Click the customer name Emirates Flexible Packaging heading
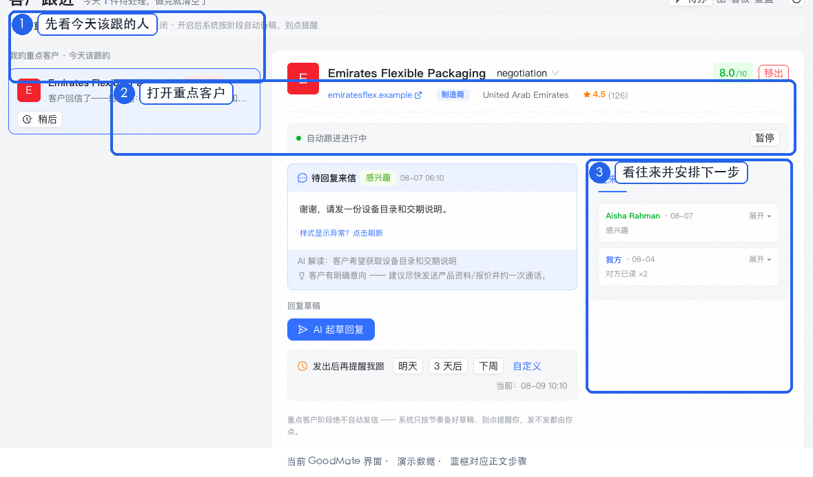The width and height of the screenshot is (813, 477). click(x=406, y=73)
